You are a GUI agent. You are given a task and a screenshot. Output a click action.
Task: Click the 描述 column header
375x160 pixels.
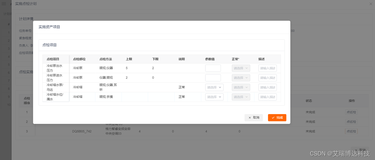(x=267, y=59)
